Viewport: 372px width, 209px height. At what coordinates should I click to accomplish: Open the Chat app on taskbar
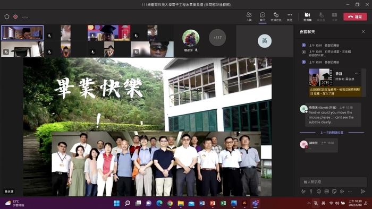pyautogui.click(x=149, y=203)
